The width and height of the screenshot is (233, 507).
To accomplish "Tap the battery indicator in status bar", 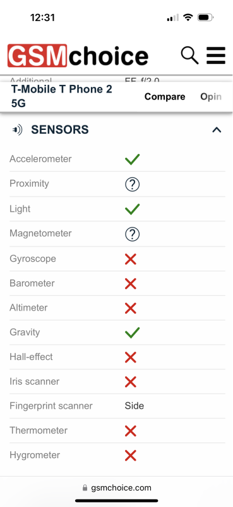I will coord(205,18).
